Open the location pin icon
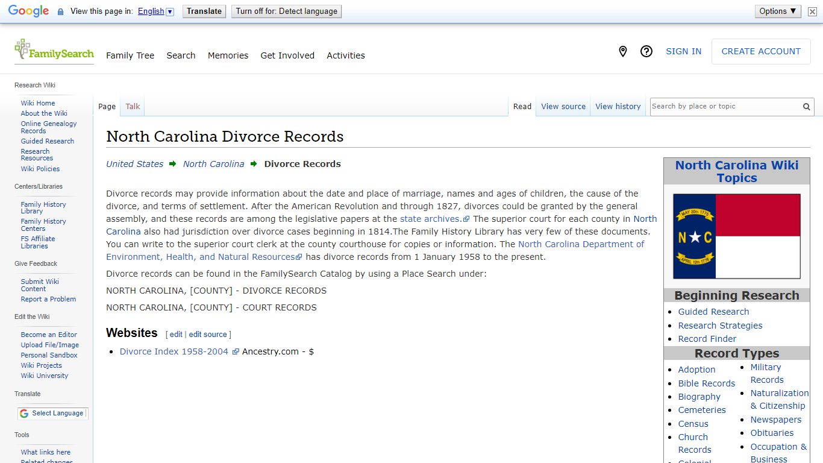 tap(623, 52)
